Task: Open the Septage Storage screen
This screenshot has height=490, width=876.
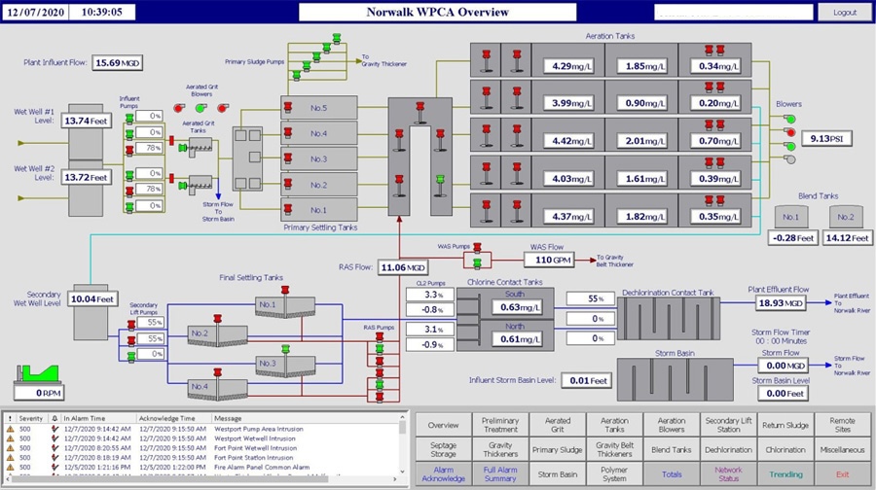Action: tap(443, 450)
